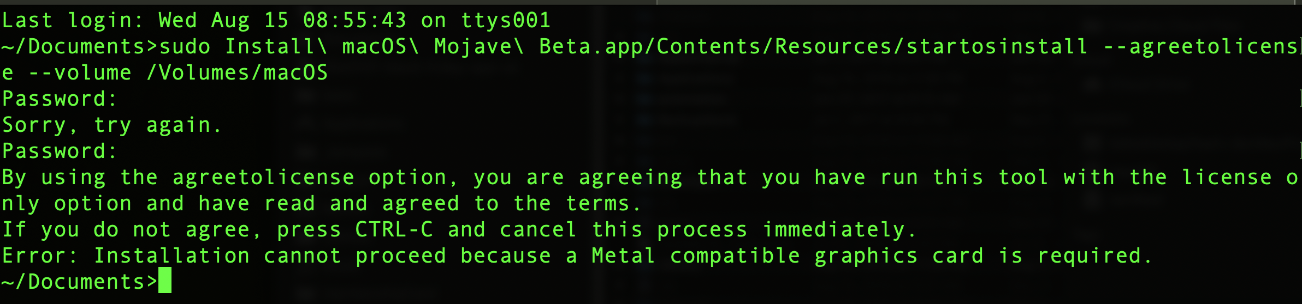This screenshot has height=304, width=1302.
Task: Click the "Sorry, try again." message
Action: (x=112, y=125)
